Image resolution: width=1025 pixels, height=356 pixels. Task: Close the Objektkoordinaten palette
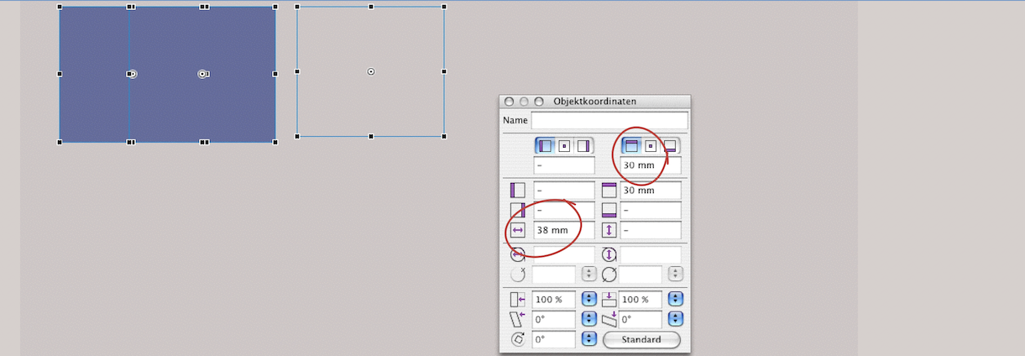pyautogui.click(x=510, y=102)
